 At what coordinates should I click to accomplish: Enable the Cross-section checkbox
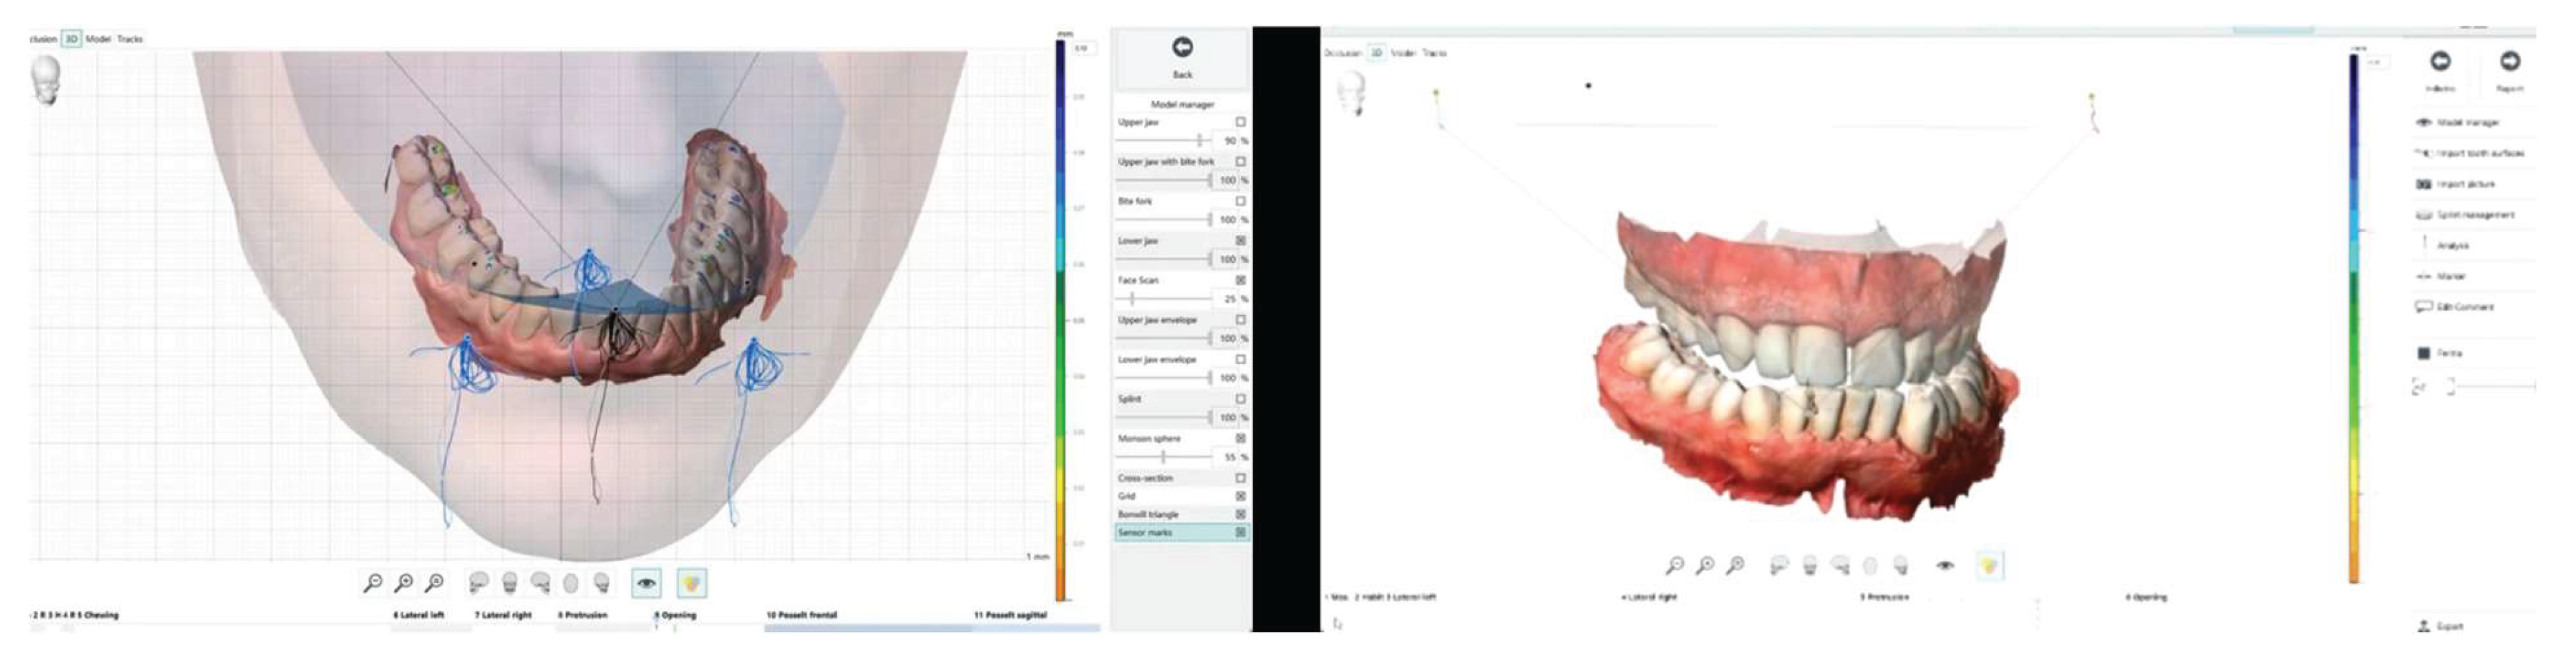(x=1240, y=476)
